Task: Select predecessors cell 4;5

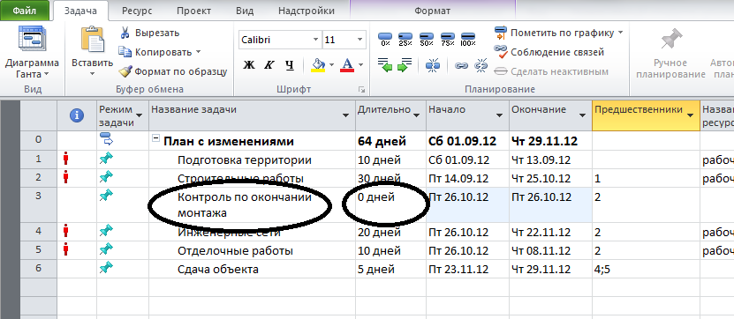Action: click(646, 269)
